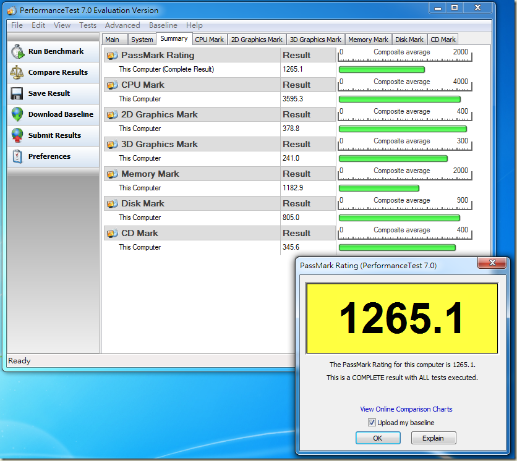Switch to the CPU Mark tab
This screenshot has width=517, height=461.
(210, 40)
